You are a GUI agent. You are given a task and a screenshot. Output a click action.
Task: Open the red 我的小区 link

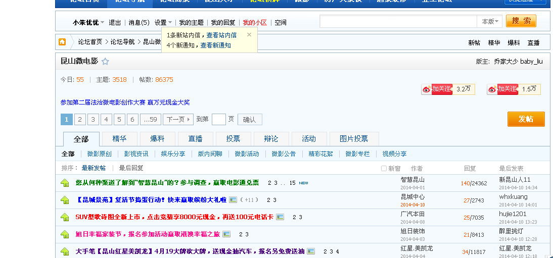click(x=255, y=23)
